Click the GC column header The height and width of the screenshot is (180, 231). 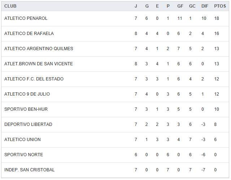(192, 6)
